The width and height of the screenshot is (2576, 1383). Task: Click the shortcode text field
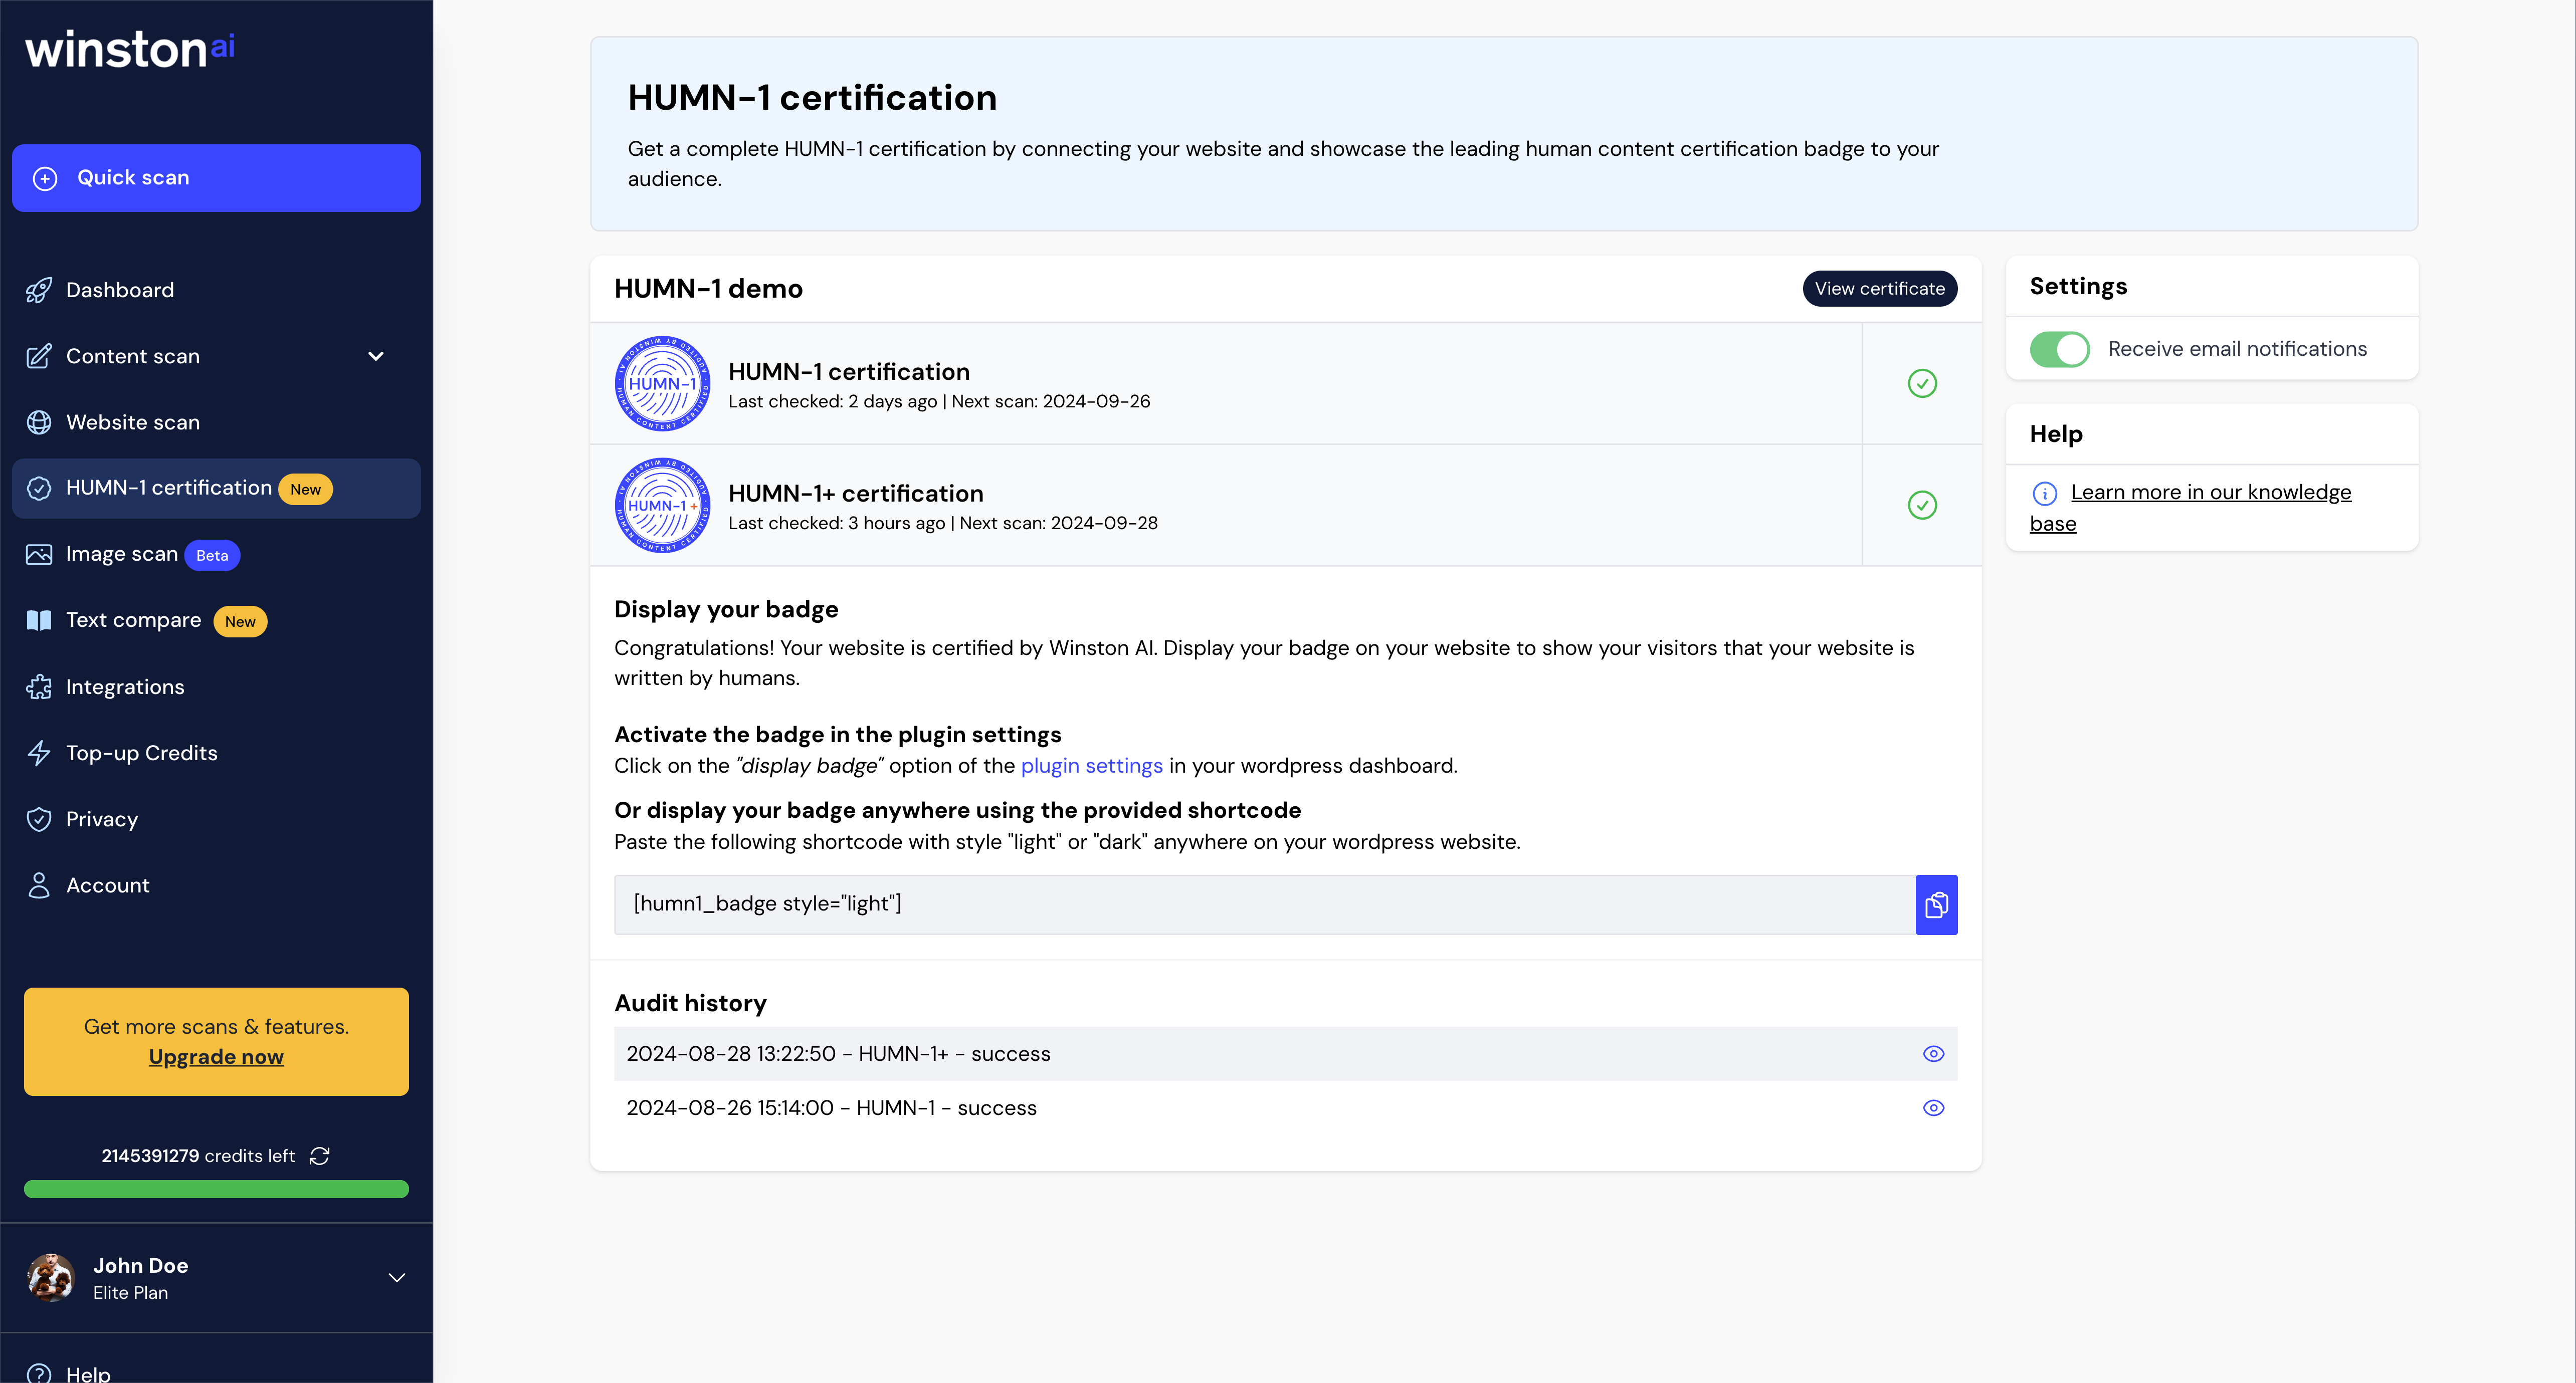tap(1264, 905)
